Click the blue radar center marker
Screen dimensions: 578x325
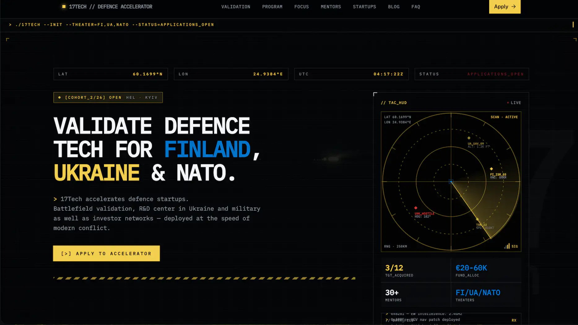451,182
